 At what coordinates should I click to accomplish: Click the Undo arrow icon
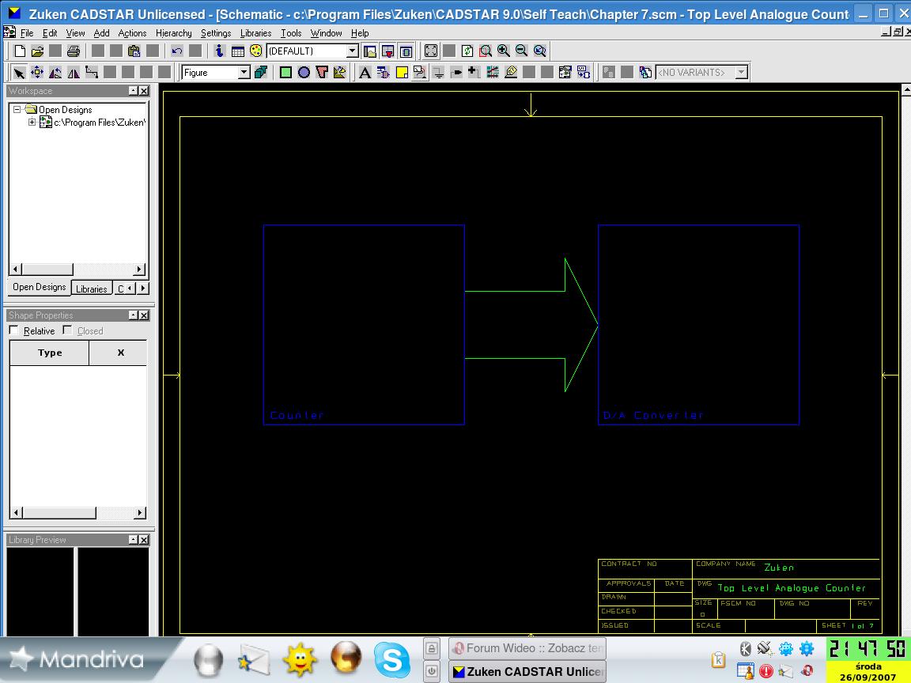177,51
